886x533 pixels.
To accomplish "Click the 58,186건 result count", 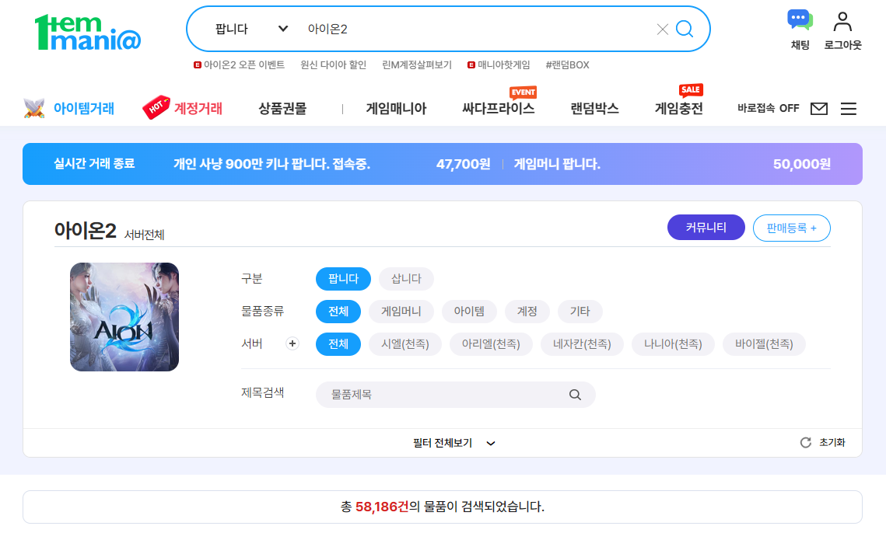I will pos(382,507).
